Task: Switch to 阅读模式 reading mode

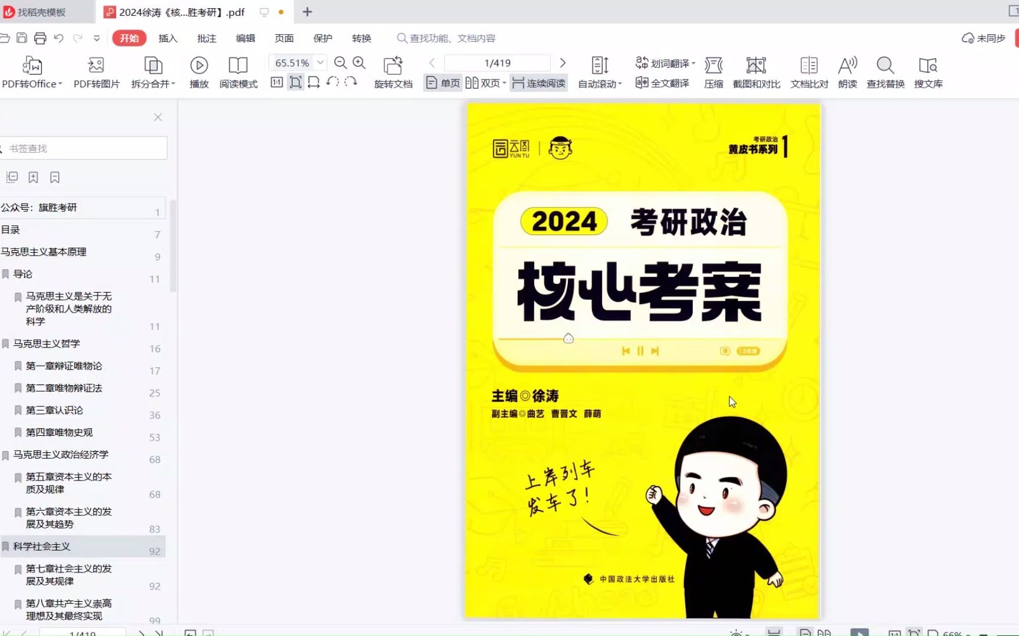Action: pyautogui.click(x=238, y=72)
